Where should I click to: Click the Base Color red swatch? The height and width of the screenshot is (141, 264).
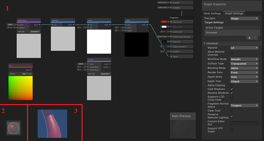tap(164, 22)
